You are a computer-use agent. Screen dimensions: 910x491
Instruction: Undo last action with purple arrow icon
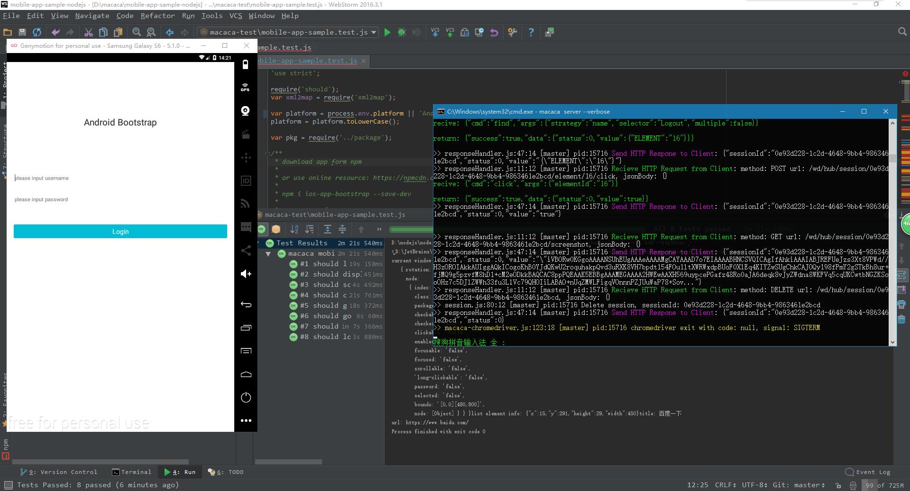pos(55,32)
